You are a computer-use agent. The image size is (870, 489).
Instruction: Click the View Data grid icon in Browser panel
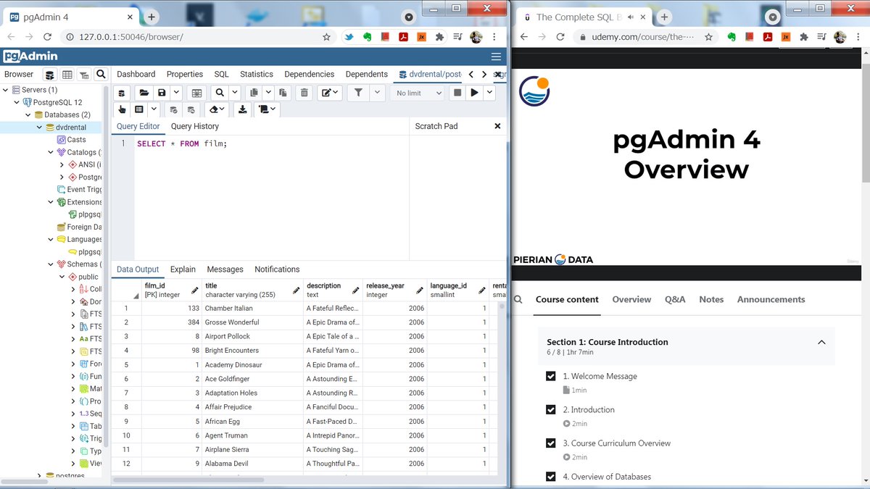pyautogui.click(x=67, y=75)
